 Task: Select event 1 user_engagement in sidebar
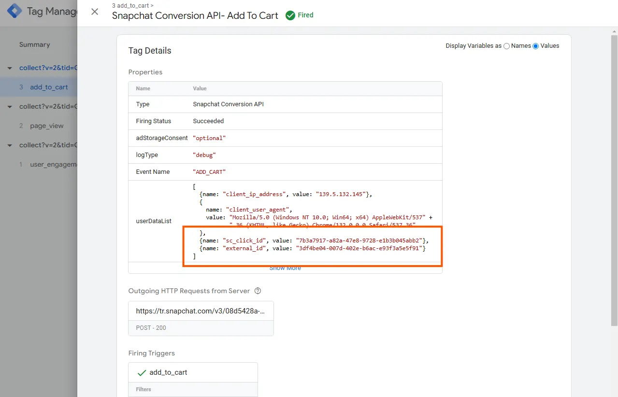click(39, 165)
